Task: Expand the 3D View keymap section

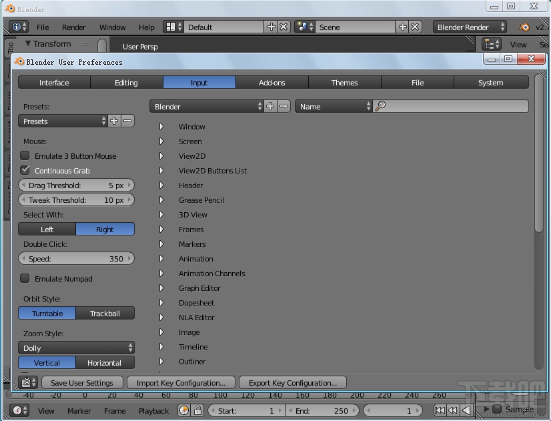Action: tap(161, 214)
